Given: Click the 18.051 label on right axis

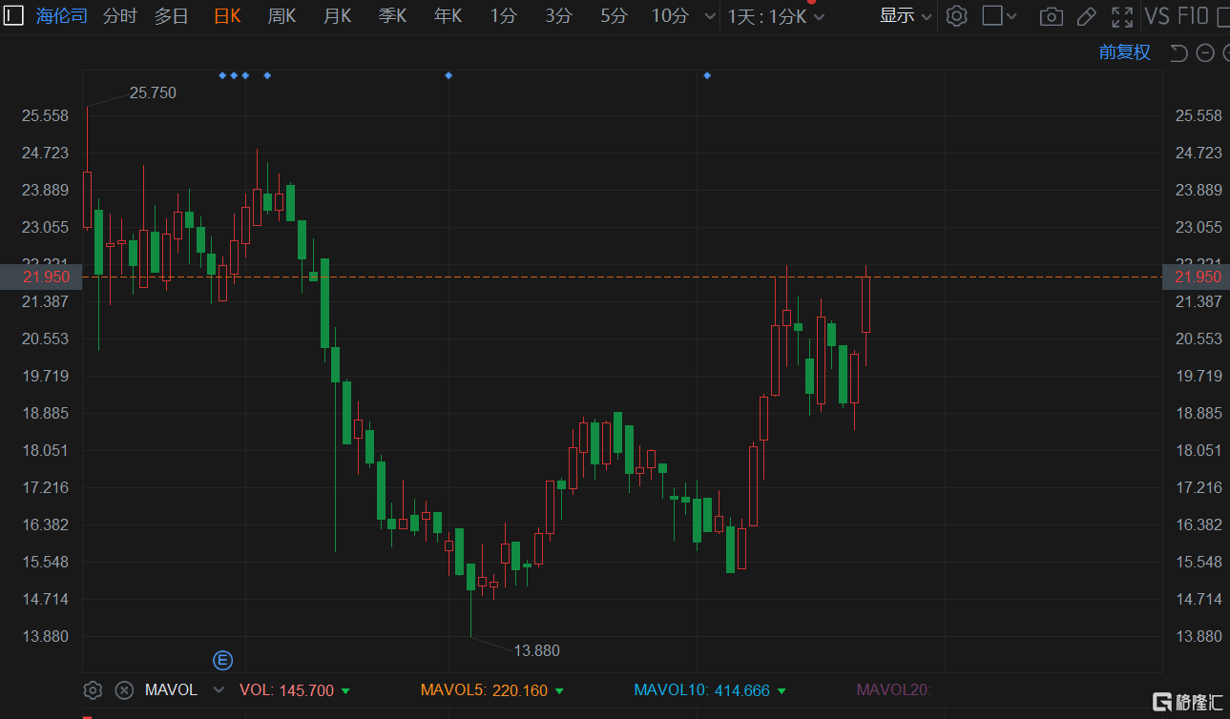Looking at the screenshot, I should click(x=1199, y=450).
